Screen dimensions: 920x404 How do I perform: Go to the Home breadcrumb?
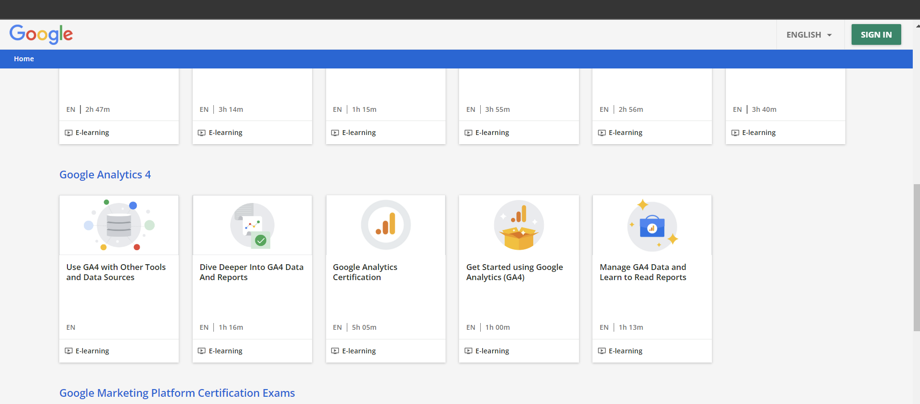point(24,59)
